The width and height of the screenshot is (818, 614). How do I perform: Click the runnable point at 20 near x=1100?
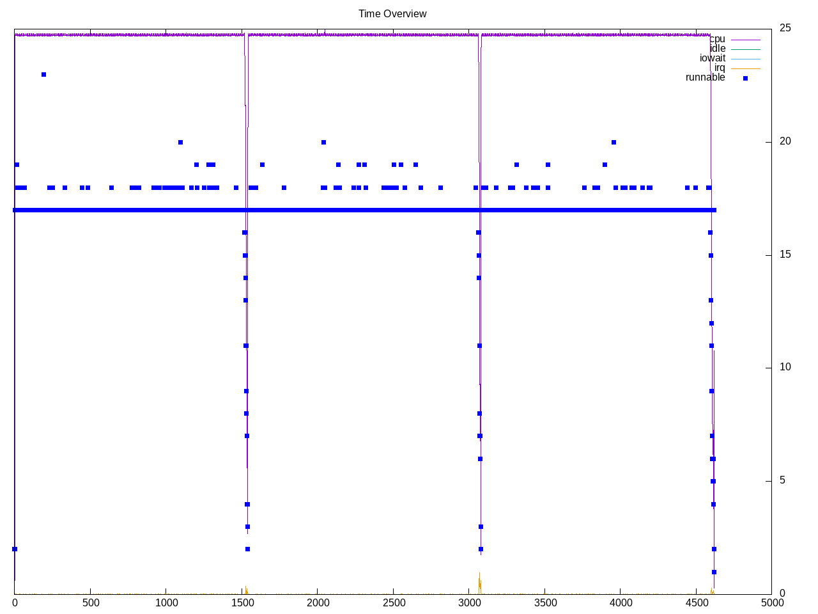click(x=180, y=142)
